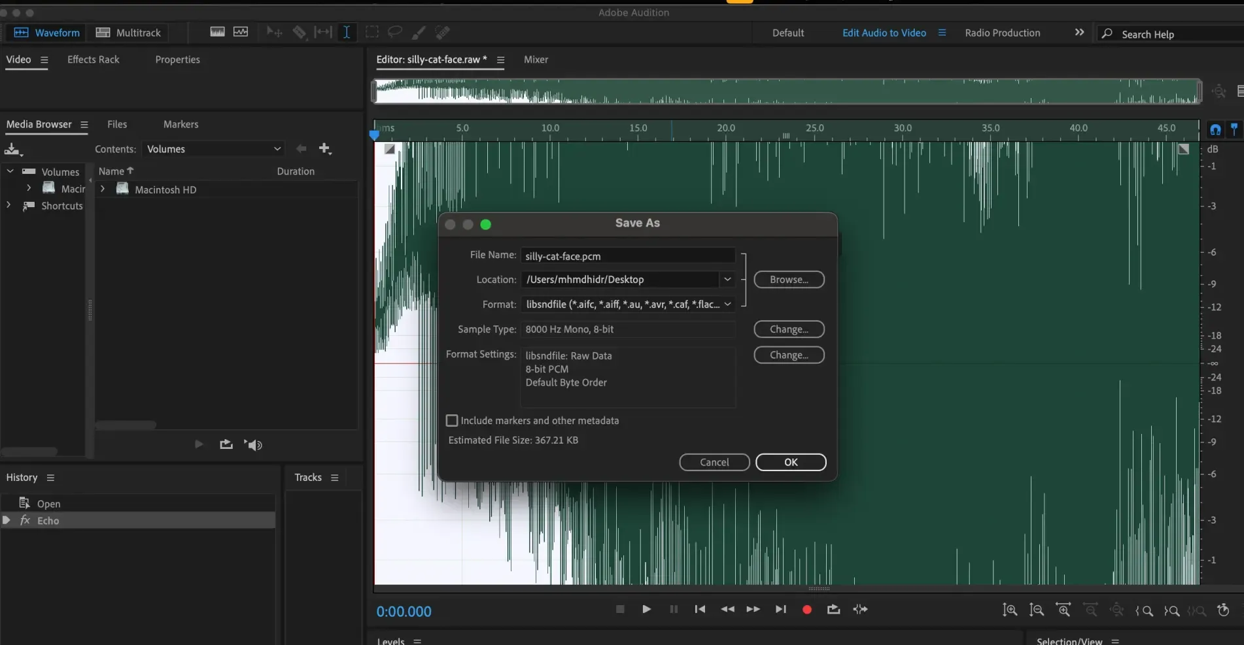Click the Media Browser auto-play speaker icon
Screen dimensions: 1244x645
(253, 445)
